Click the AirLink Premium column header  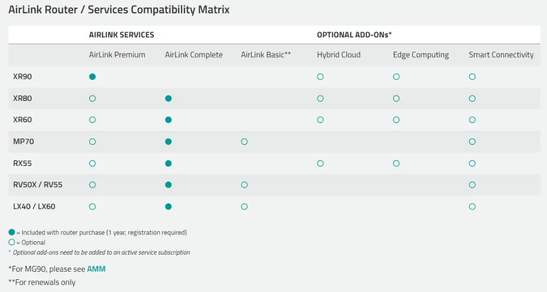coord(117,55)
